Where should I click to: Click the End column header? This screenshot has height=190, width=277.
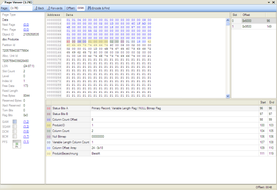(x=272, y=102)
